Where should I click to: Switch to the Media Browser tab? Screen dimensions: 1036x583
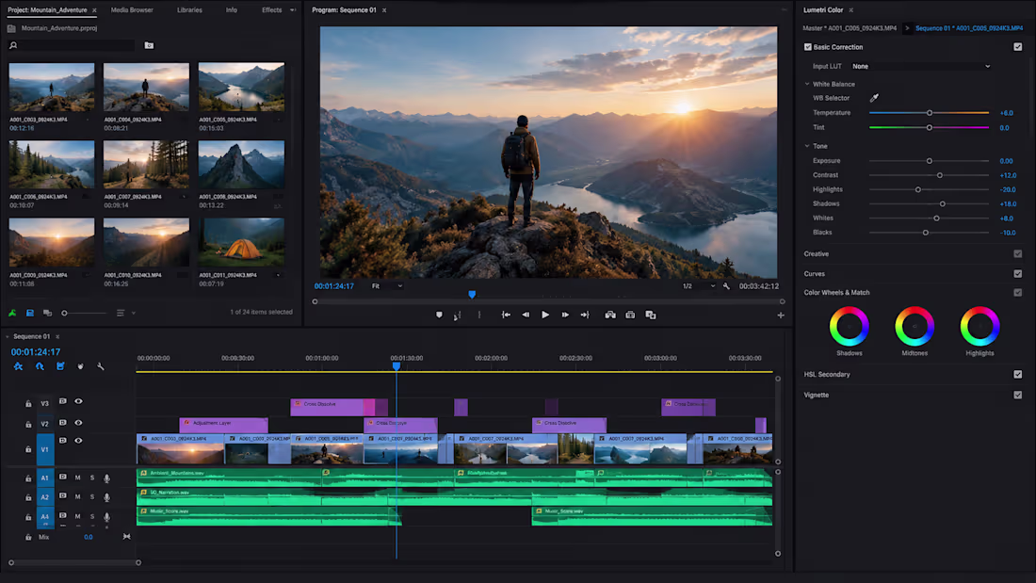pos(132,10)
